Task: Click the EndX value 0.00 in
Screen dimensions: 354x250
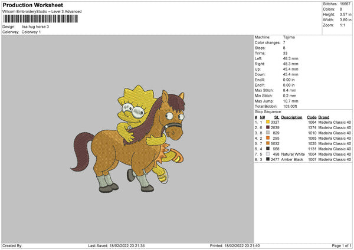Action: (x=289, y=80)
